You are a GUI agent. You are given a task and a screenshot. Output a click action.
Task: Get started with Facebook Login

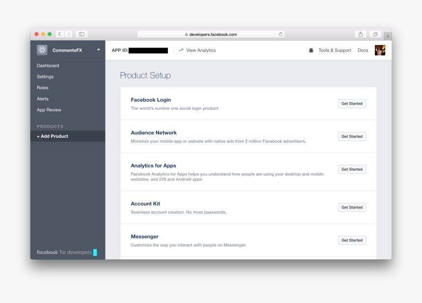click(x=352, y=103)
